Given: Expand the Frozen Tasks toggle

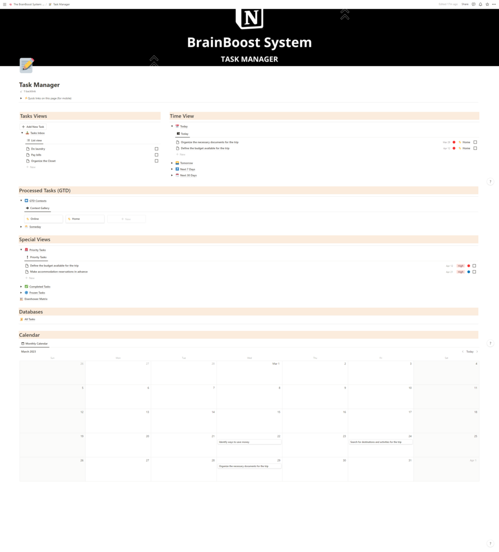Looking at the screenshot, I should tap(21, 293).
